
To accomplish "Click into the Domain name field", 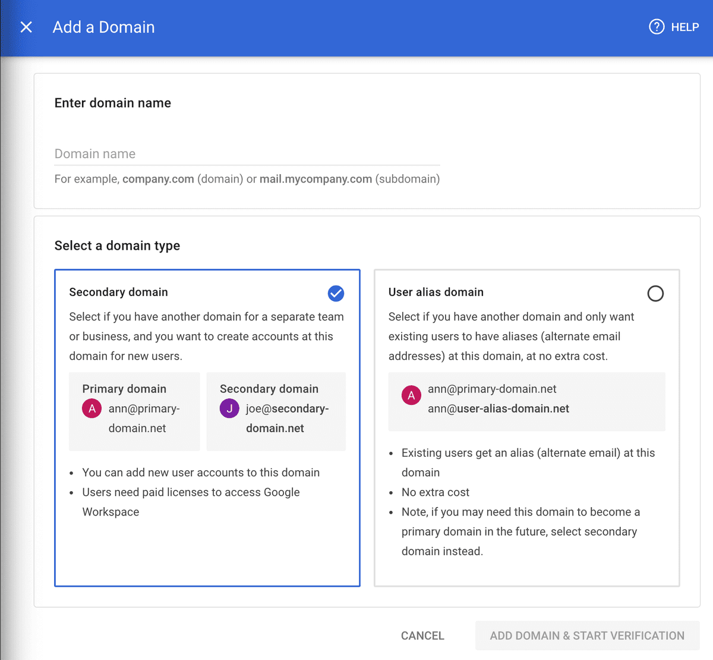I will pos(247,154).
